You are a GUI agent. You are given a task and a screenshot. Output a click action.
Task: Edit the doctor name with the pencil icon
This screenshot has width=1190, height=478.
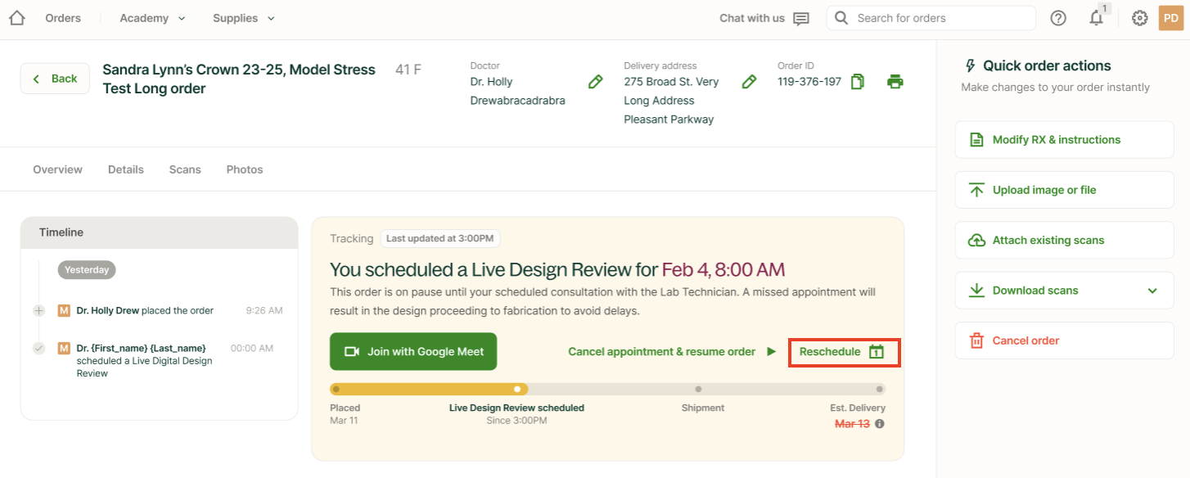(x=595, y=82)
